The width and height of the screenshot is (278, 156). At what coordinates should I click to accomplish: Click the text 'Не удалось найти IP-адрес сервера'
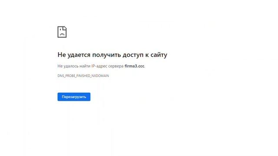(x=90, y=66)
